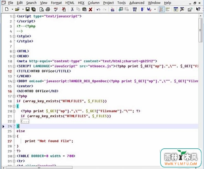This screenshot has height=169, width=204.
Task: Collapse the else brace fold at line 26
Action: point(14,136)
